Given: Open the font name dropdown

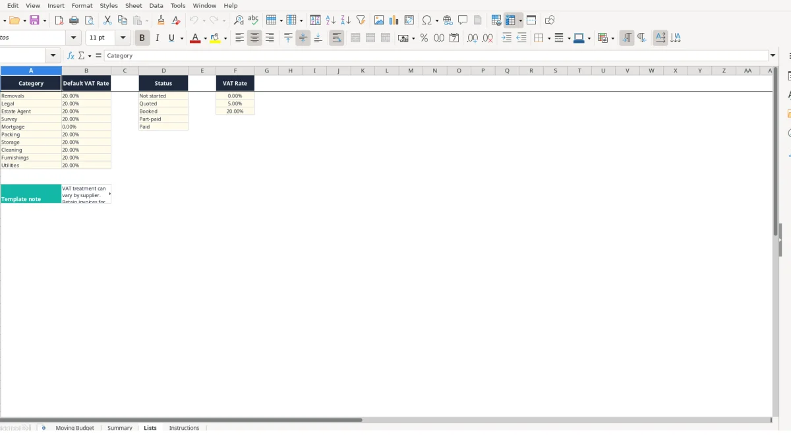Looking at the screenshot, I should (x=73, y=38).
